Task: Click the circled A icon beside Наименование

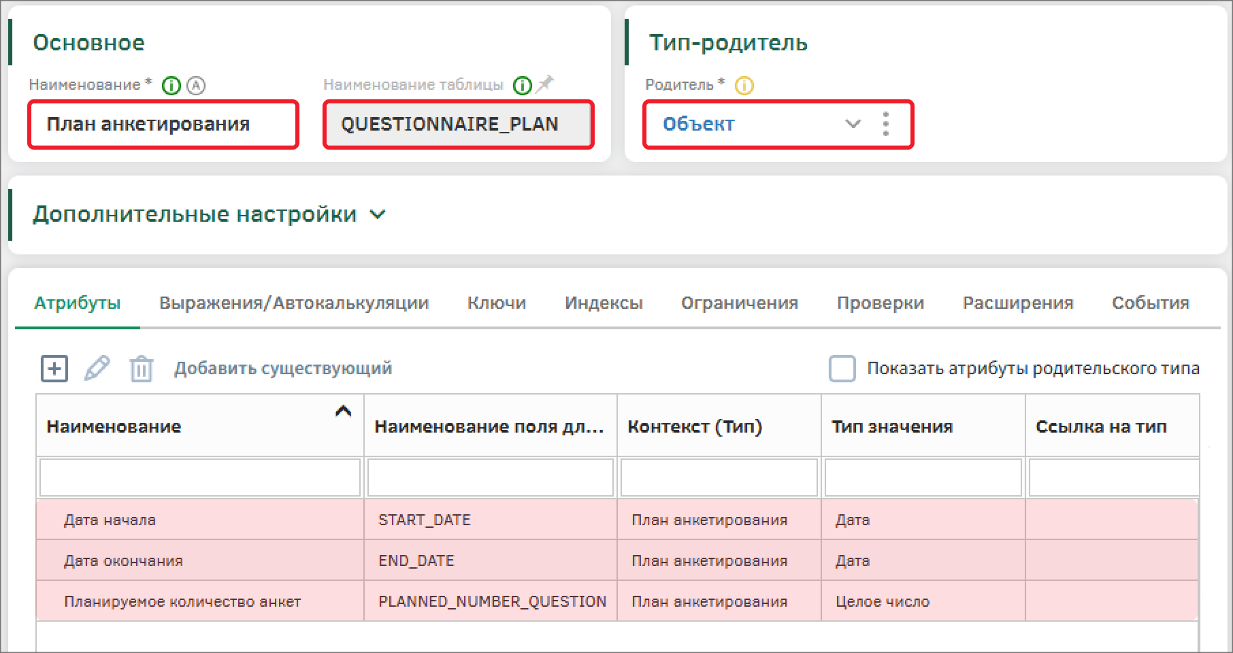Action: (196, 86)
